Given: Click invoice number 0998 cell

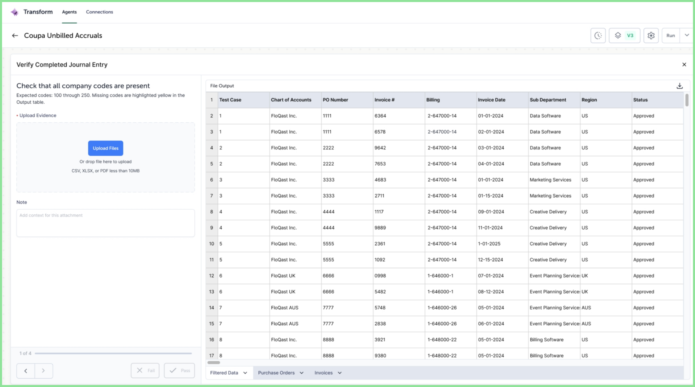Looking at the screenshot, I should pyautogui.click(x=399, y=276).
